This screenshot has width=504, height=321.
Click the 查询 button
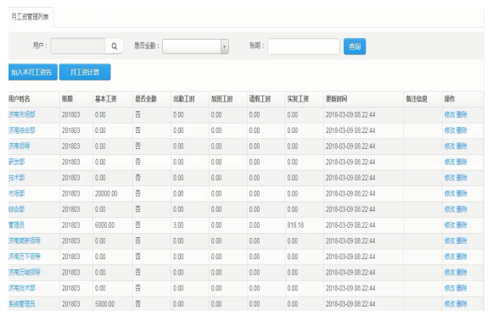click(x=355, y=47)
